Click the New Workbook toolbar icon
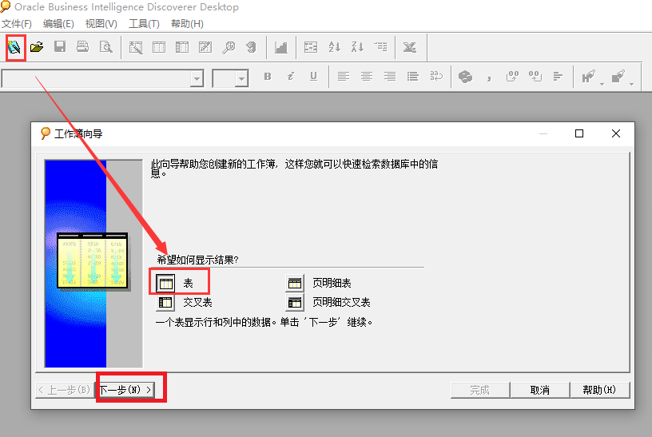 coord(14,47)
